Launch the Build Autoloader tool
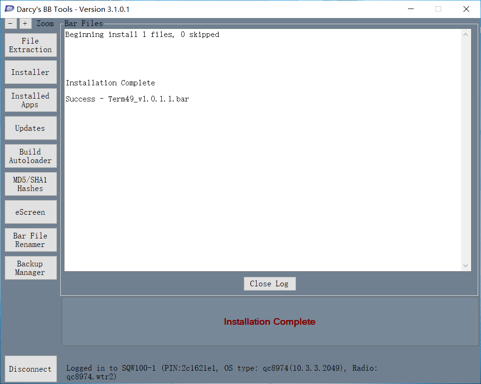 point(30,156)
